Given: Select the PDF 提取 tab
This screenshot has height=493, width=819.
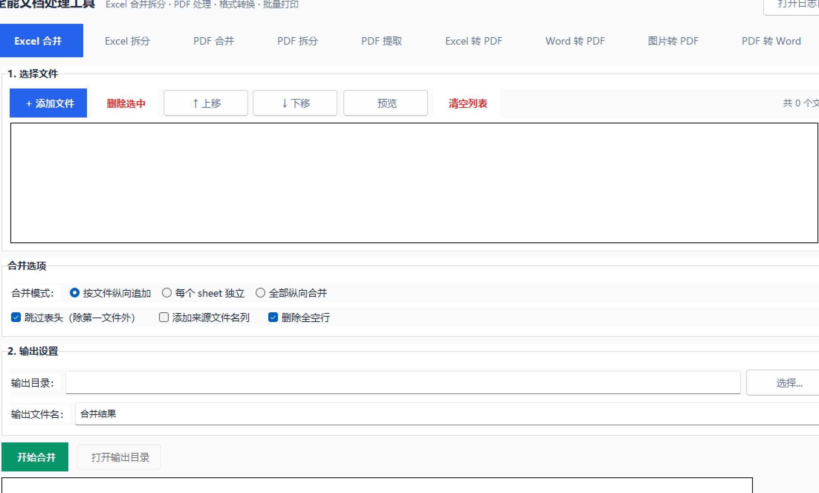Looking at the screenshot, I should coord(382,41).
